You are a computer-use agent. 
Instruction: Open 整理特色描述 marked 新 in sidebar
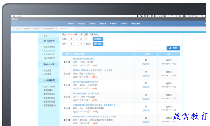50,105
